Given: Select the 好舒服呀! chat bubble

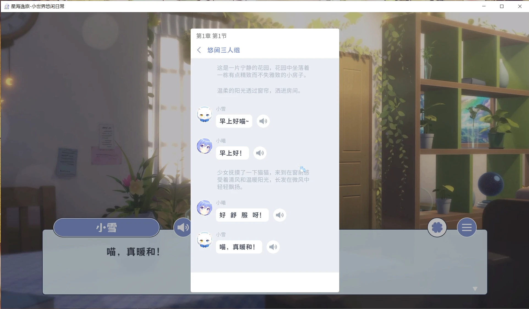Looking at the screenshot, I should tap(242, 215).
